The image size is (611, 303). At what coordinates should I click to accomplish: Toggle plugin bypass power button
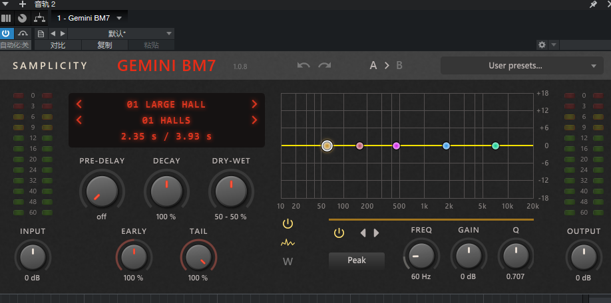click(6, 33)
